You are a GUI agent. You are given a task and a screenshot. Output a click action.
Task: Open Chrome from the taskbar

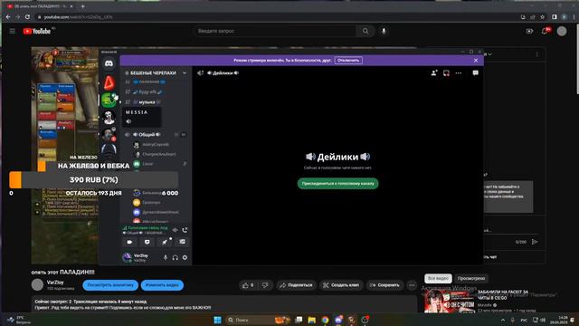click(325, 320)
